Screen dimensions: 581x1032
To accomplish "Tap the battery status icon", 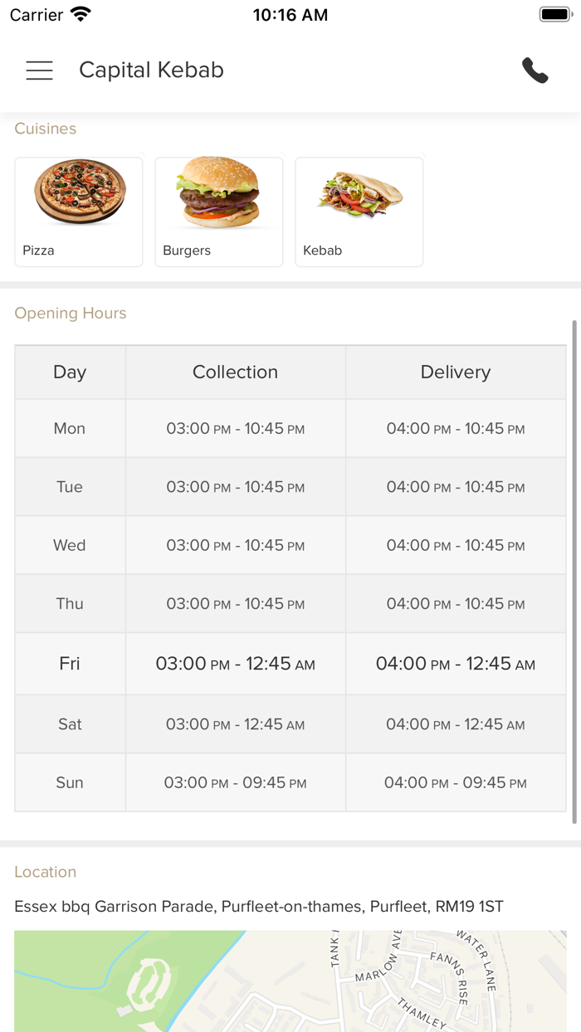I will click(x=554, y=15).
